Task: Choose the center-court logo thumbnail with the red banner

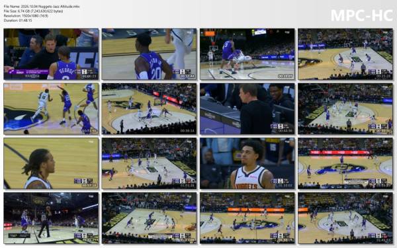Action: [x=345, y=163]
